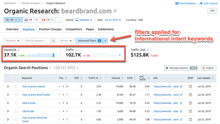Open external URL icon in beard styles row
Screen dimensions: 220x124
(x=181, y=103)
